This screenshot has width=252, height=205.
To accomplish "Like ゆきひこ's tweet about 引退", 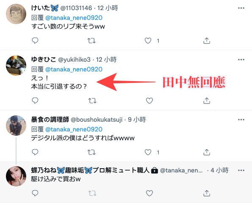I will (x=149, y=101).
